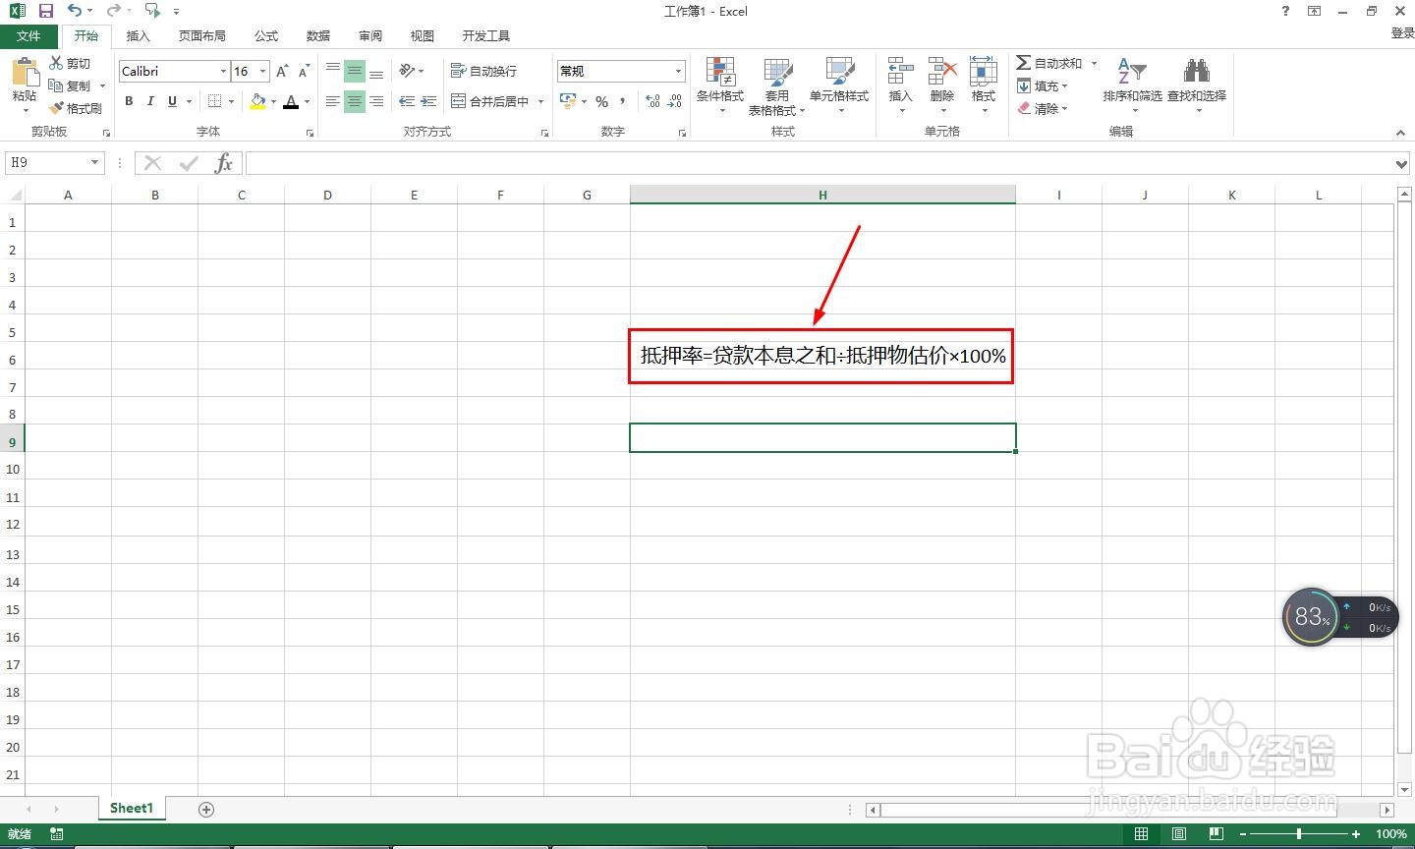Open the File (文件) tab
The height and width of the screenshot is (849, 1415).
pos(28,35)
